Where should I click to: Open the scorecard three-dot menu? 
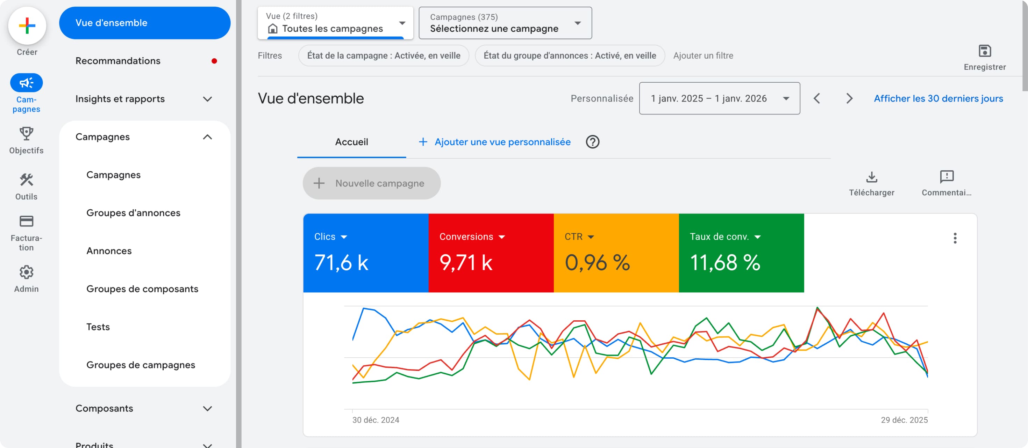(955, 238)
